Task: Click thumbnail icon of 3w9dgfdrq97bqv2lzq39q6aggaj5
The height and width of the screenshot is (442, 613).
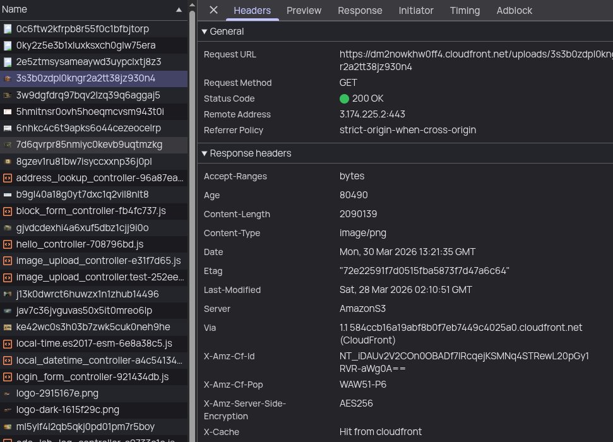Action: point(8,95)
